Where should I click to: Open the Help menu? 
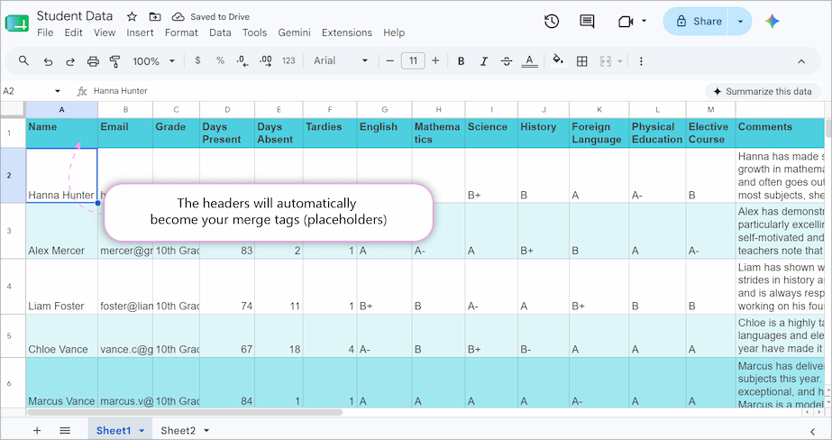tap(394, 32)
